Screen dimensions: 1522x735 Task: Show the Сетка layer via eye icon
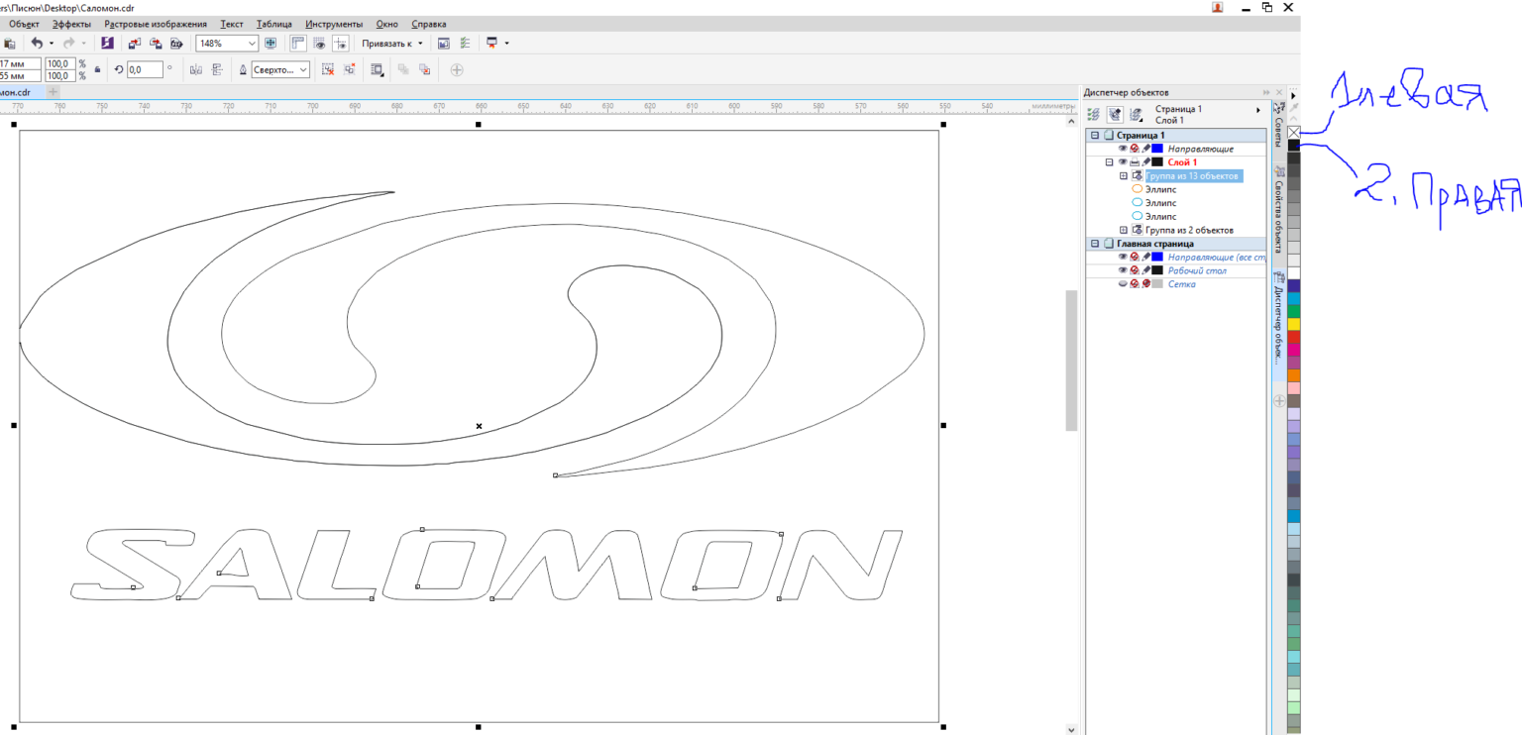tap(1123, 284)
